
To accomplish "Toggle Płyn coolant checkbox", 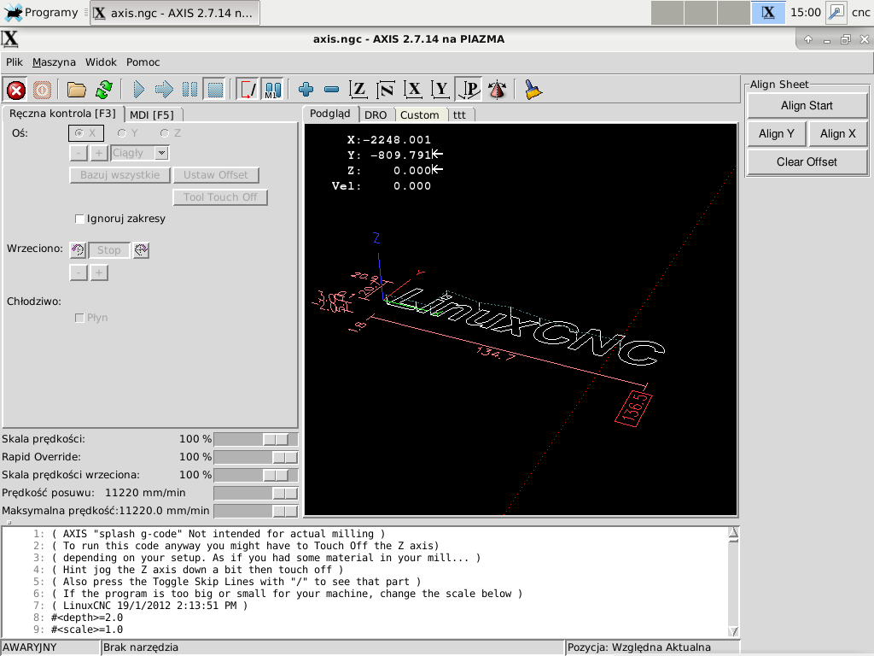I will pyautogui.click(x=79, y=318).
